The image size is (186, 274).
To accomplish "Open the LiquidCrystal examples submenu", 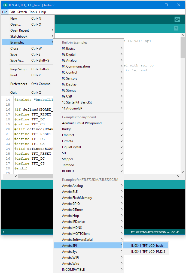I will [x=89, y=147].
